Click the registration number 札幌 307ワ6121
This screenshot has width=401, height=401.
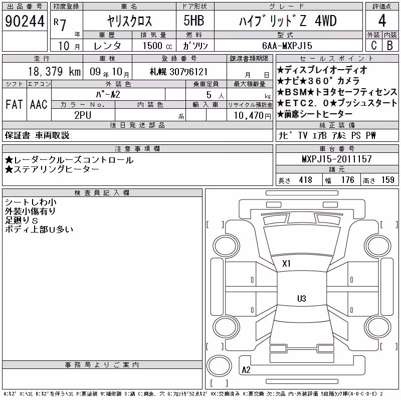(179, 72)
